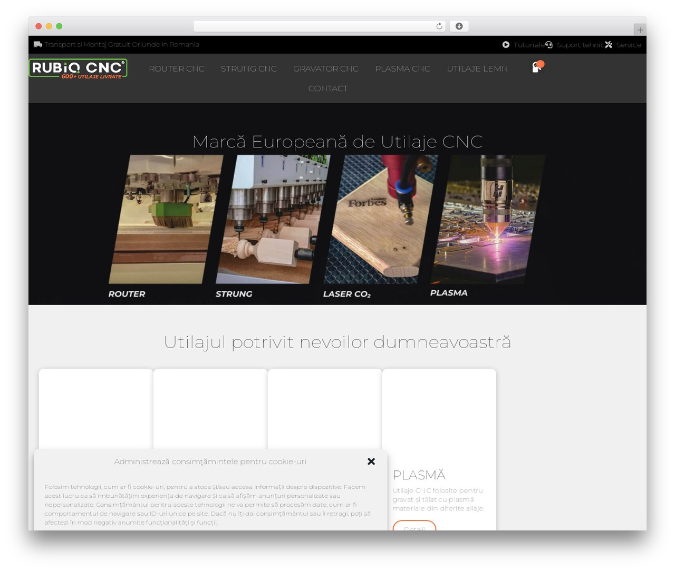The image size is (675, 571).
Task: Open the STRUNG CNC menu
Action: point(249,68)
